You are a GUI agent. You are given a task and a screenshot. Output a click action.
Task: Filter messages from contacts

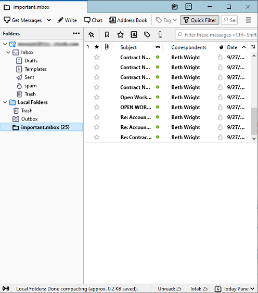134,35
